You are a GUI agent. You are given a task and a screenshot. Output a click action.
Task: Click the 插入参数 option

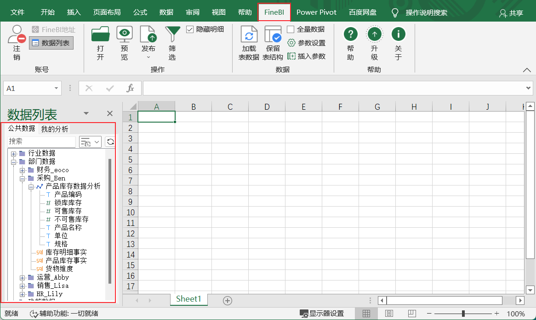click(306, 56)
